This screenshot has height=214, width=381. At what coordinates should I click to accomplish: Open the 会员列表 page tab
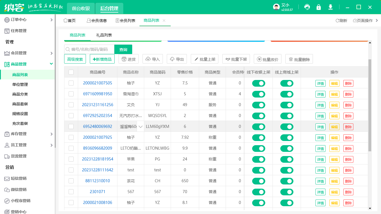tap(125, 21)
